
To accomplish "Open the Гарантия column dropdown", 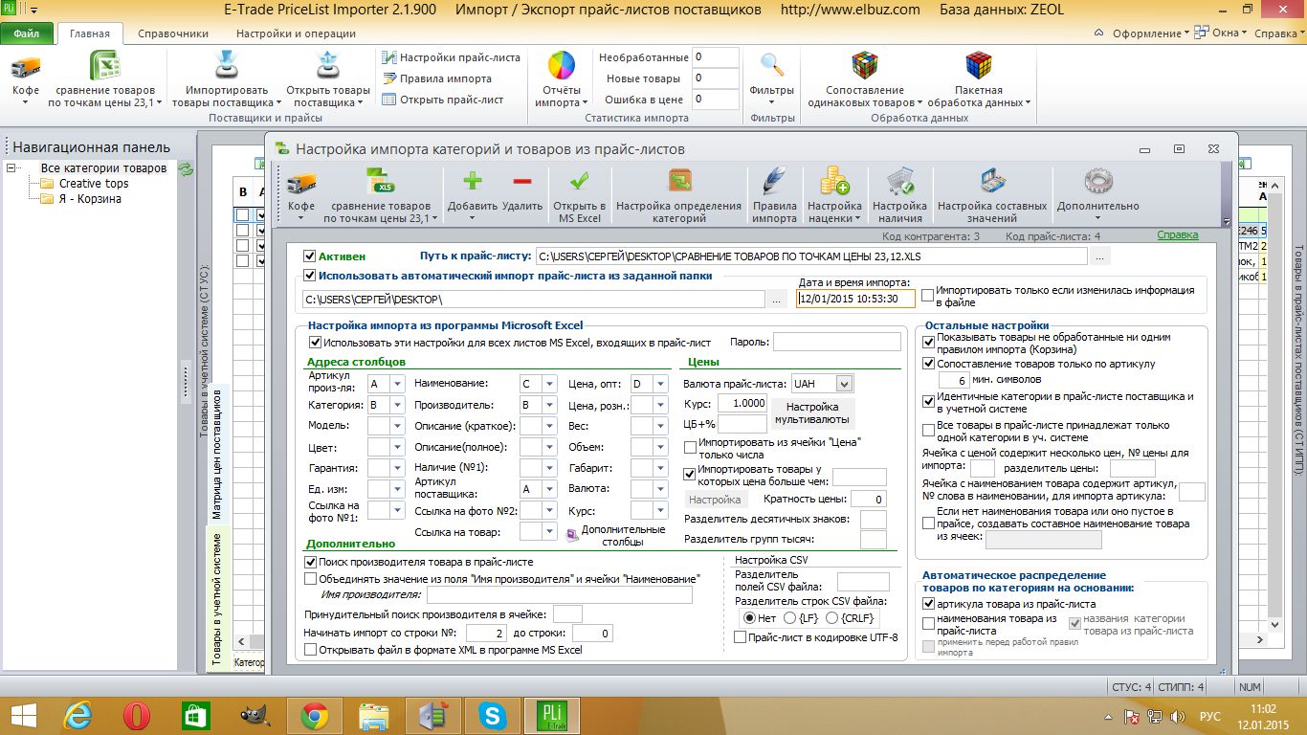I will 397,468.
